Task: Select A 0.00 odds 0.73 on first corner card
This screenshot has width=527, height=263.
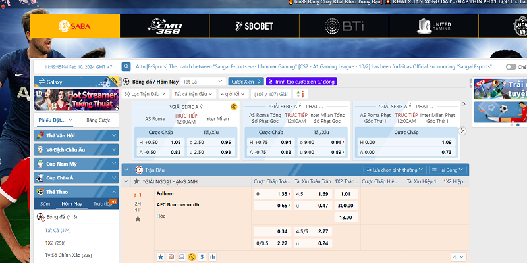Action: pyautogui.click(x=406, y=152)
